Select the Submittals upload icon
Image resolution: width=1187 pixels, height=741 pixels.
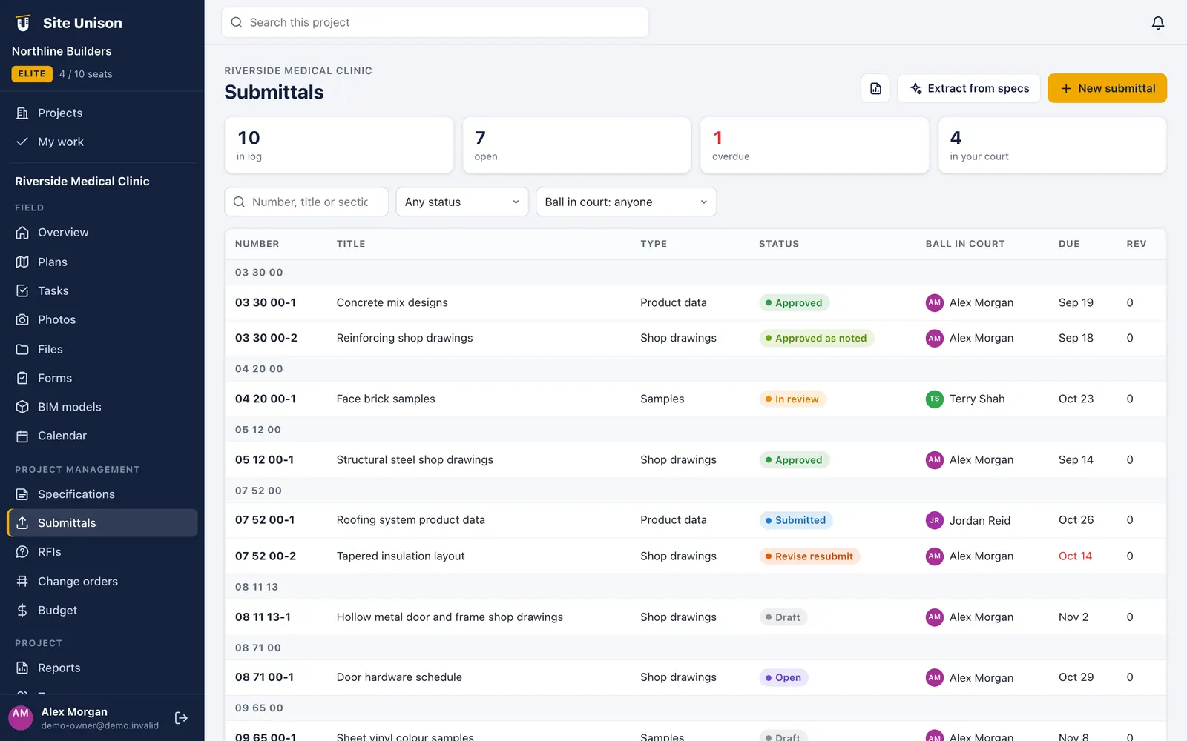point(22,523)
